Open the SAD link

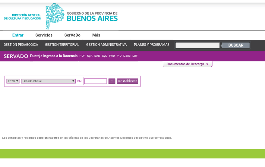(97, 56)
